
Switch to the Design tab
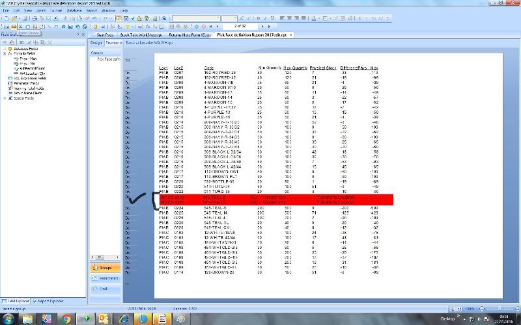coord(96,42)
